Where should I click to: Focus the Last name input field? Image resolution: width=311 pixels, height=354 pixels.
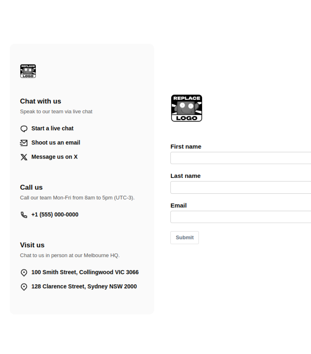pos(241,187)
